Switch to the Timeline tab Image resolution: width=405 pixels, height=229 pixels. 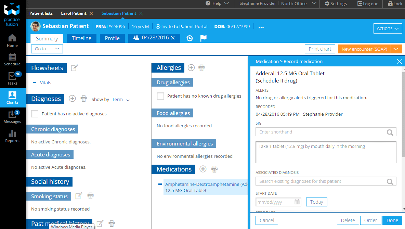pos(81,38)
